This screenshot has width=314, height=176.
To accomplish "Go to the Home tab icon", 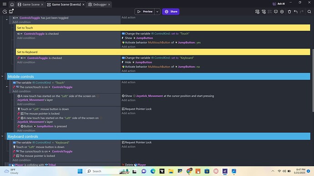I will point(12,5).
